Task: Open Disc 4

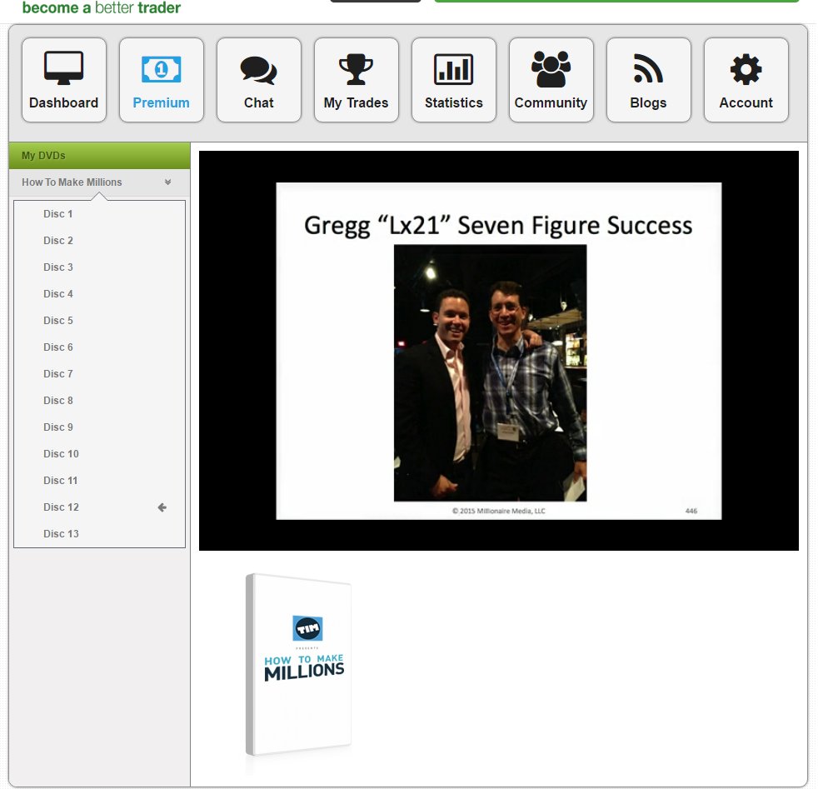Action: pyautogui.click(x=58, y=294)
